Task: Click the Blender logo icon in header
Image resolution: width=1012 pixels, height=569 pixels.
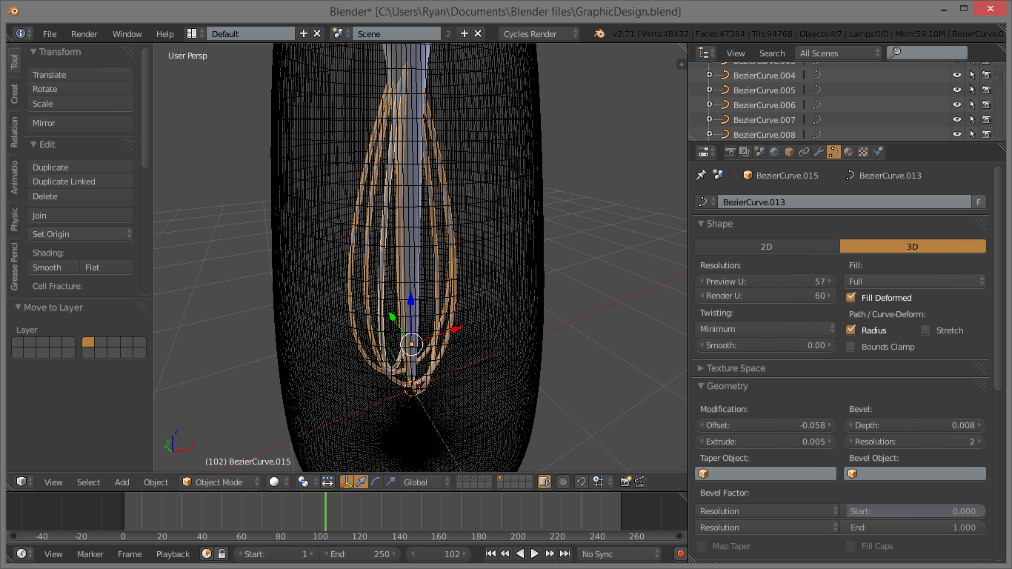Action: pos(599,33)
